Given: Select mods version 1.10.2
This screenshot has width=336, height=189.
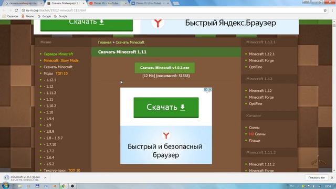Looking at the screenshot, I should [50, 106].
